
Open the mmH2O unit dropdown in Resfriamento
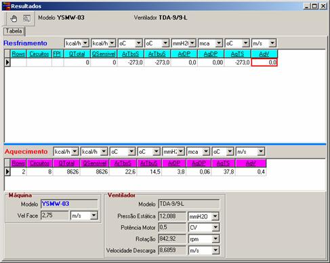coord(192,43)
